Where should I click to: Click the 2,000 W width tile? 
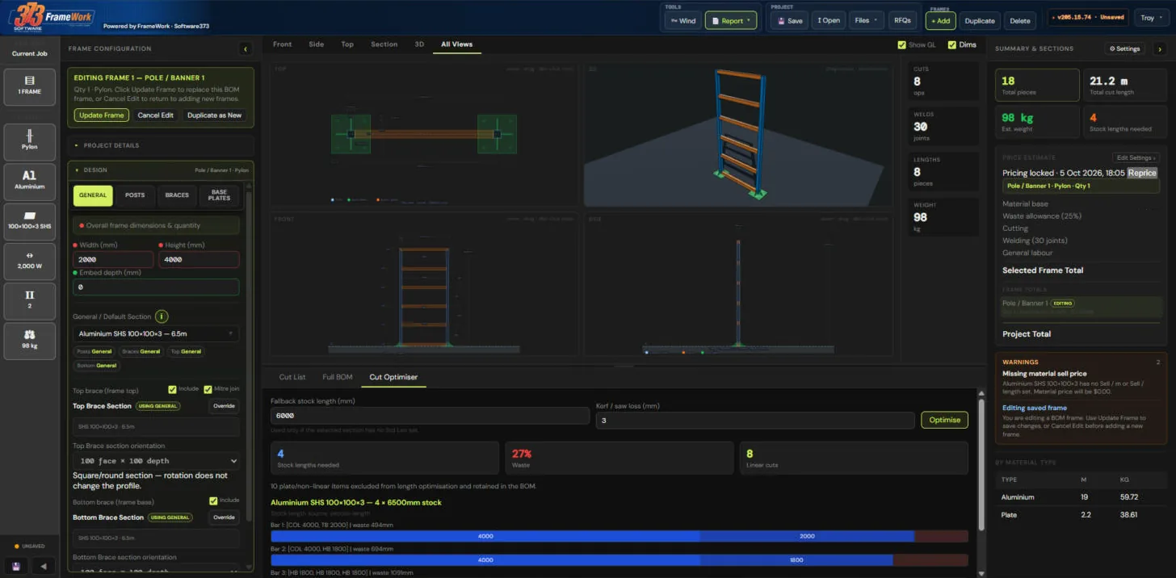[x=29, y=260]
